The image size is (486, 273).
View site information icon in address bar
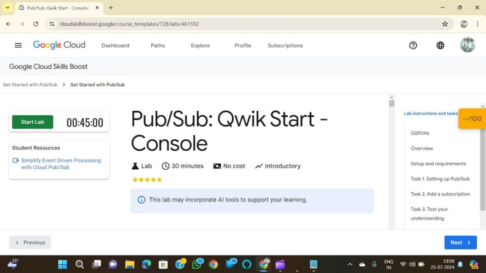click(52, 24)
